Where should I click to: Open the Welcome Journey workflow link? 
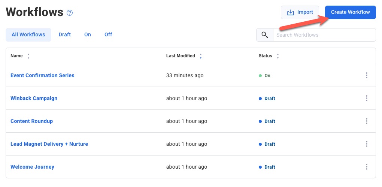click(32, 167)
